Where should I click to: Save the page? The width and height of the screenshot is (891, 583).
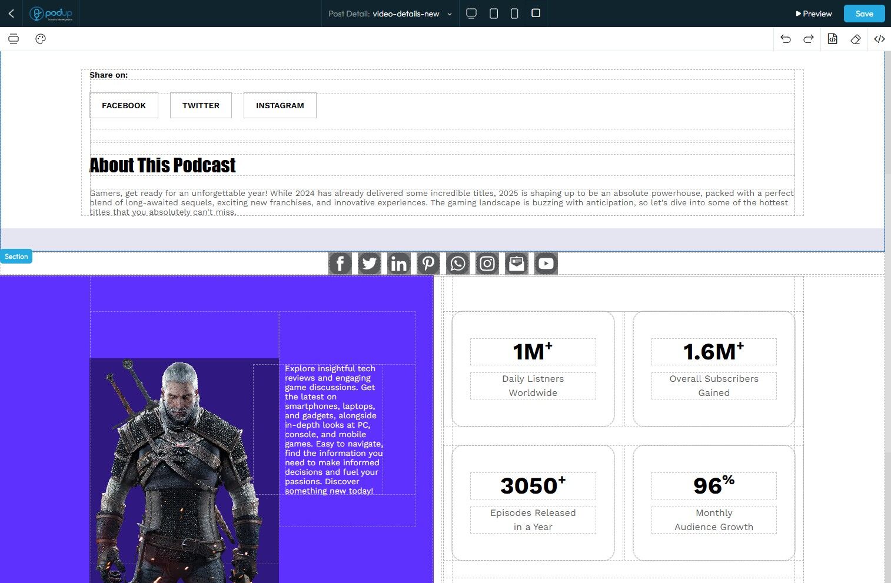pos(864,14)
